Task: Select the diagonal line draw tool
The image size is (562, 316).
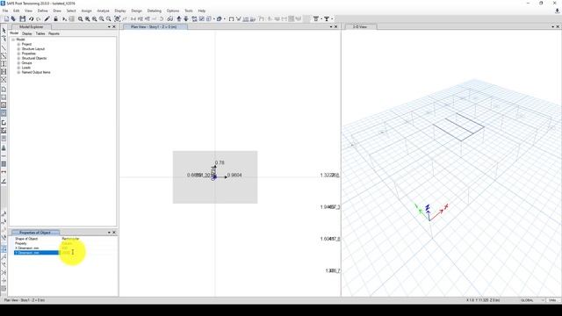Action: (4, 47)
